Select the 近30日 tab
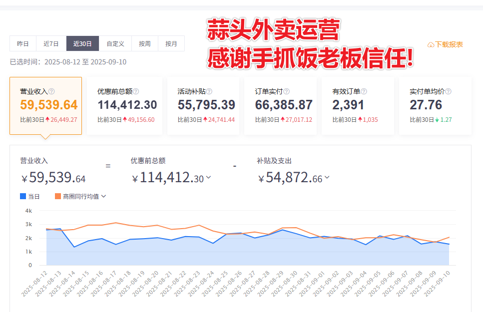The image size is (483, 312). pos(82,43)
